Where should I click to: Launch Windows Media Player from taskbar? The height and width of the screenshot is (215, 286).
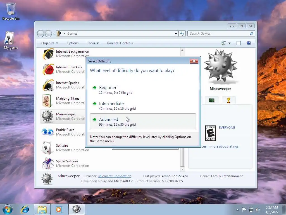(x=59, y=209)
